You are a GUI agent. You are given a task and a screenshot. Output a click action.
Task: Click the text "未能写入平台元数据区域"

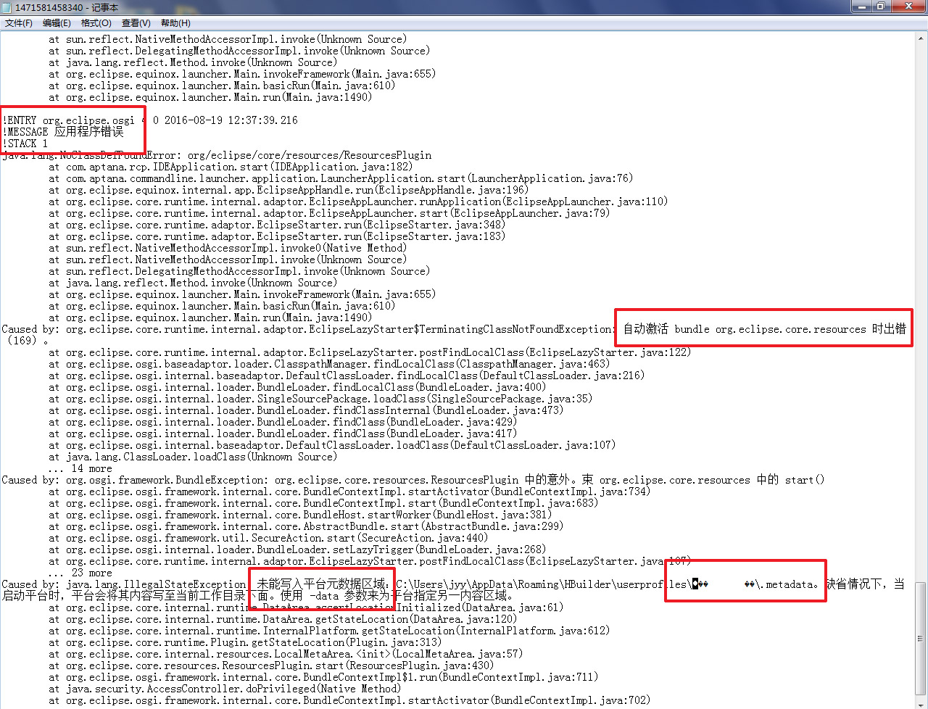[320, 584]
